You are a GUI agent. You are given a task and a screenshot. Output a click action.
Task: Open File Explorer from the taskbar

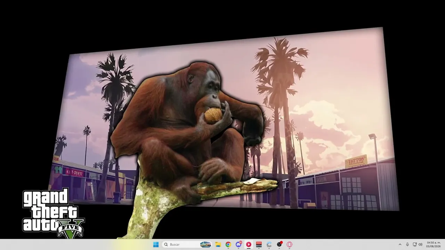pos(218,244)
